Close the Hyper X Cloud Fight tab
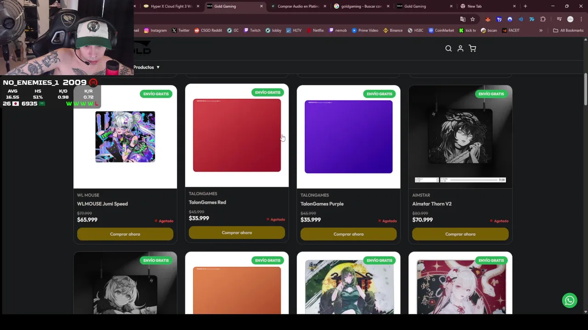 tap(198, 6)
